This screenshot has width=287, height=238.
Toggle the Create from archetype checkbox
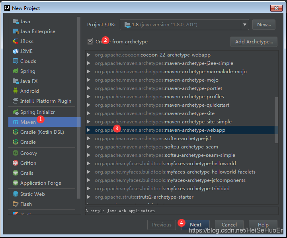click(90, 41)
